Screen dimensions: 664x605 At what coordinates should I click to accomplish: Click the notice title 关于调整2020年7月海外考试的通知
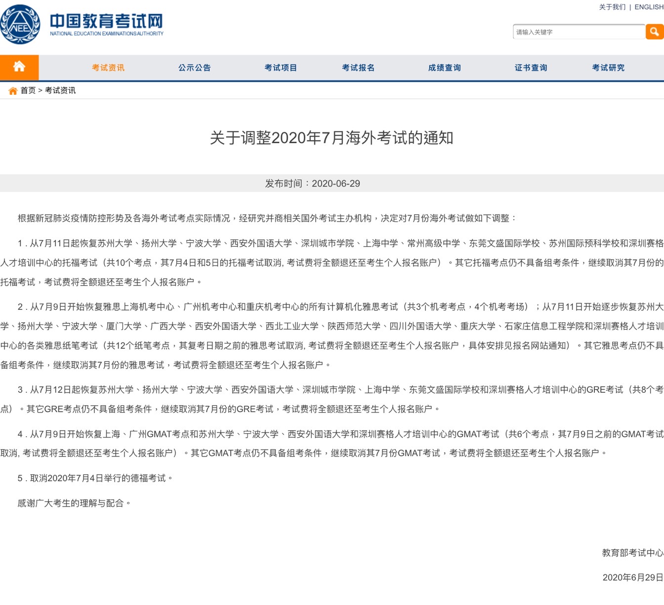pos(332,138)
